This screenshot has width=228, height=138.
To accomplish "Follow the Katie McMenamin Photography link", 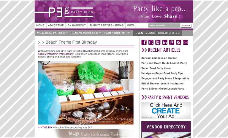I will (x=56, y=54).
